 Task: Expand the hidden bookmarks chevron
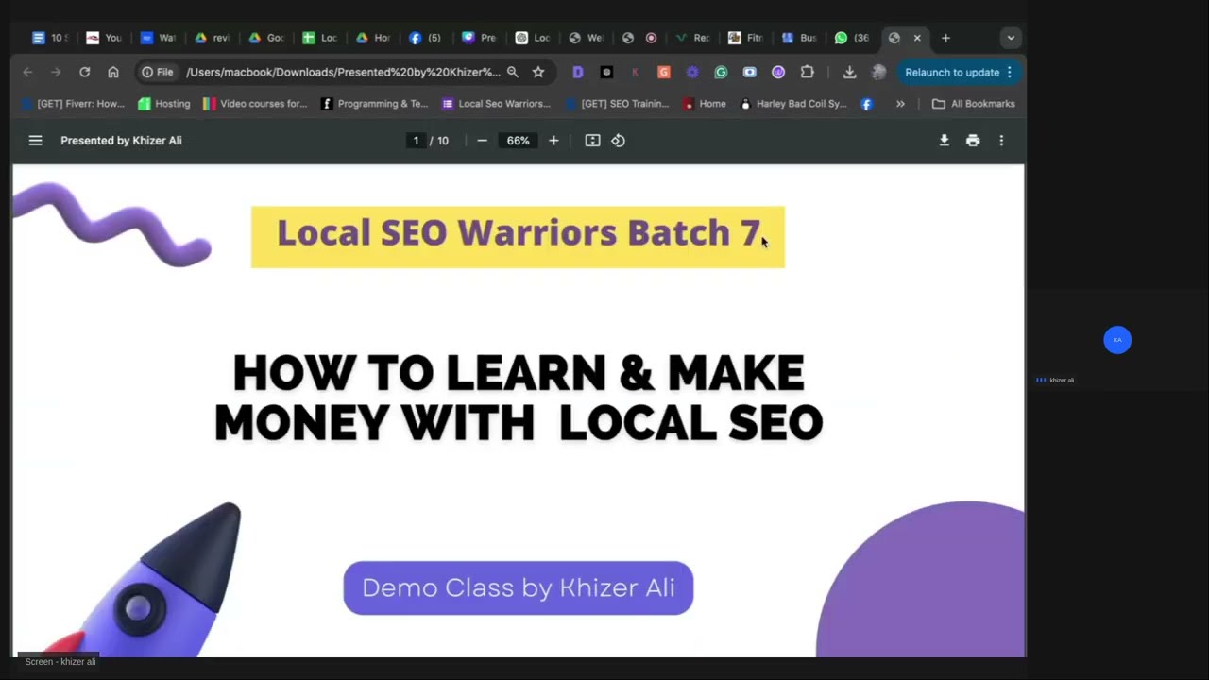point(900,104)
